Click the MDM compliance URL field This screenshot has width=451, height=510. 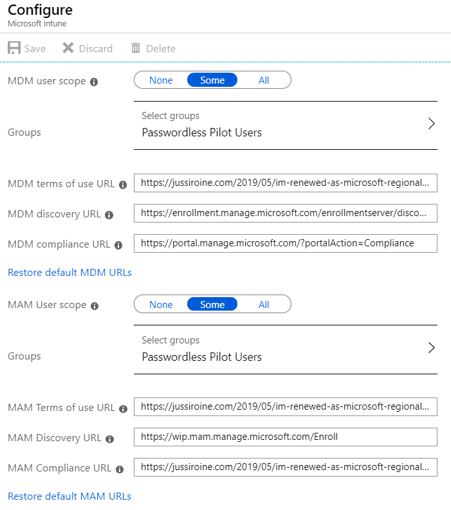point(286,243)
